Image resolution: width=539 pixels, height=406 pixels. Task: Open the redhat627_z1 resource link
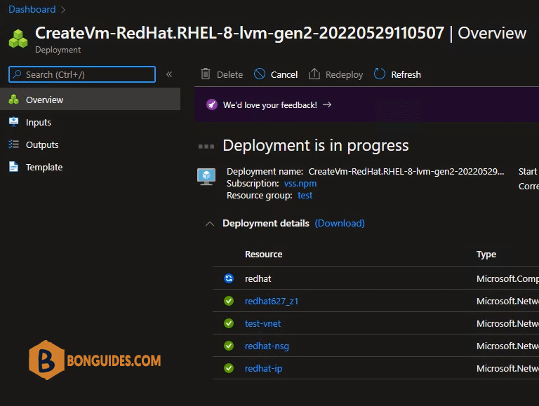[x=272, y=302]
